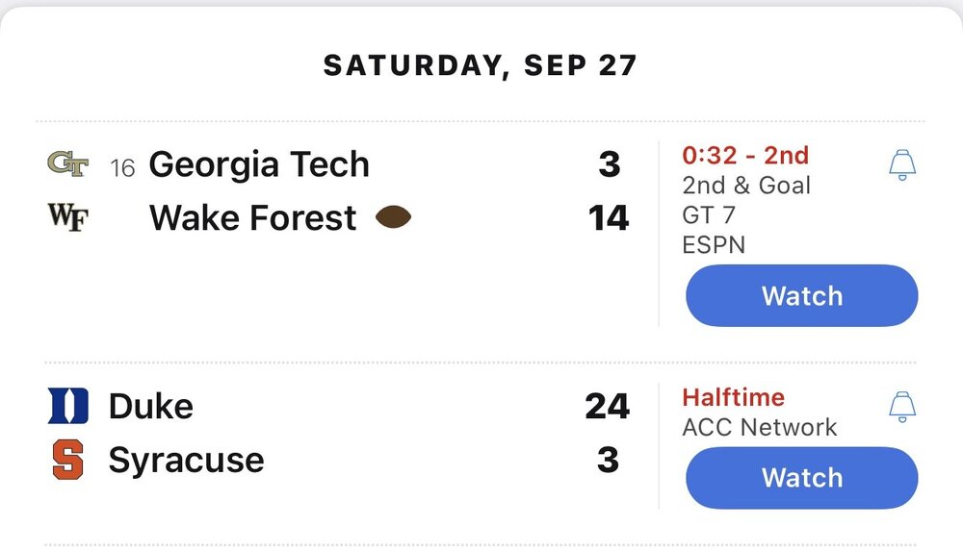Click Georgia Tech's score of 3
This screenshot has height=551, width=963.
coord(609,164)
